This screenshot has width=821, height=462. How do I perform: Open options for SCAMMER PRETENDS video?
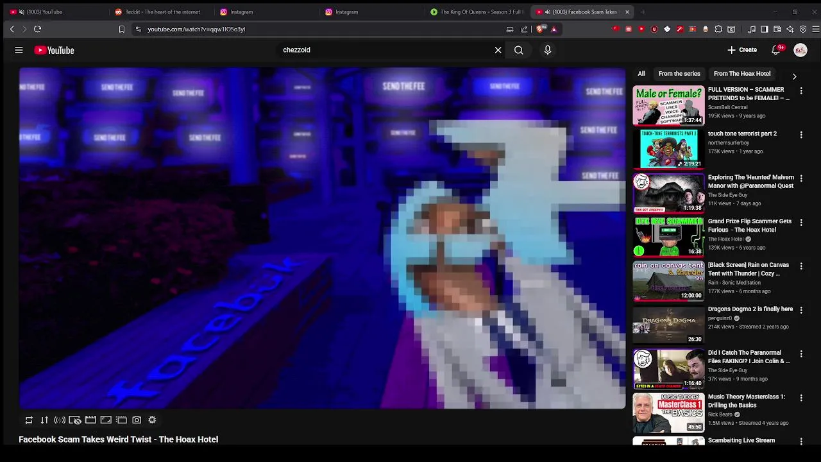point(801,91)
